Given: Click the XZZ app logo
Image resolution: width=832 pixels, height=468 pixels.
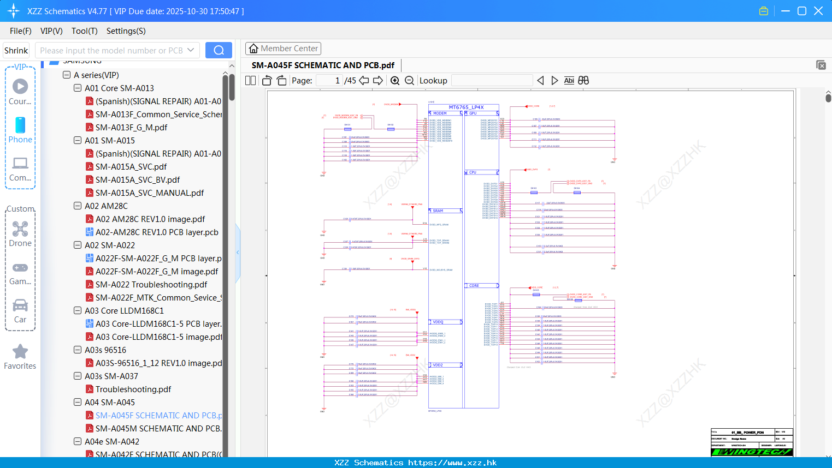Looking at the screenshot, I should pos(13,11).
